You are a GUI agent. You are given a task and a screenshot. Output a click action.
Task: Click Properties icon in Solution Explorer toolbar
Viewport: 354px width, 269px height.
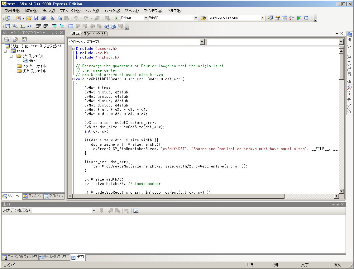click(x=6, y=40)
